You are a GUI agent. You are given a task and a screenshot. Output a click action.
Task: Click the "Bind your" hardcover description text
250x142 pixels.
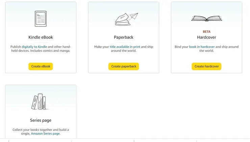(x=181, y=46)
